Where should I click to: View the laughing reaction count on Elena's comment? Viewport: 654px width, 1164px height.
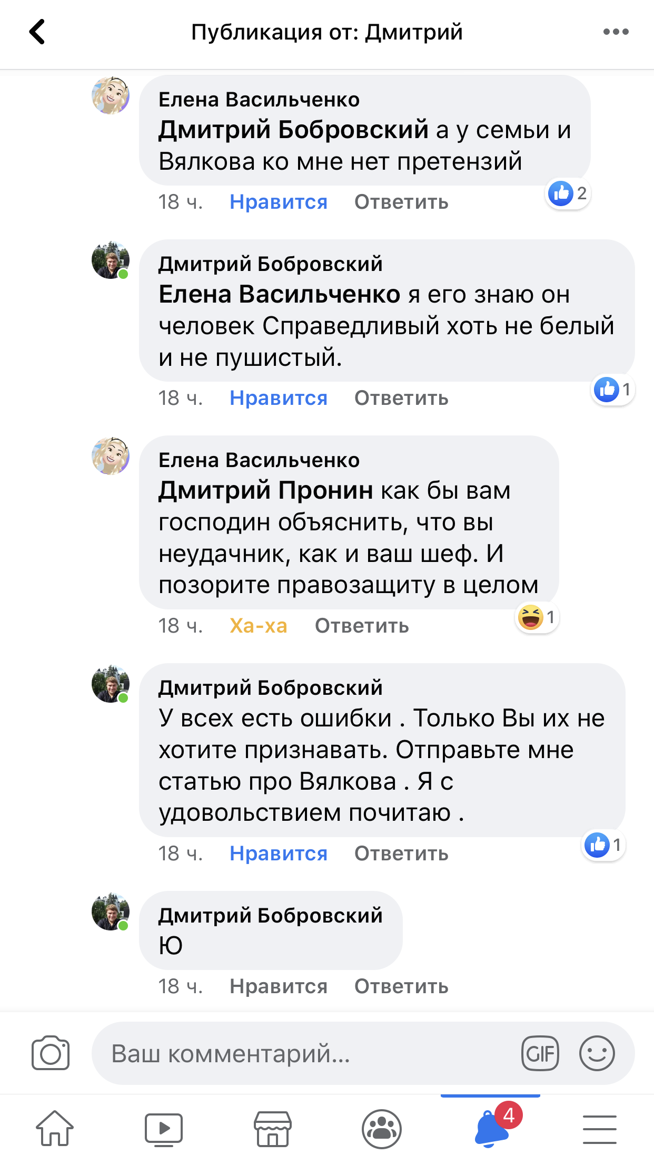[x=537, y=617]
